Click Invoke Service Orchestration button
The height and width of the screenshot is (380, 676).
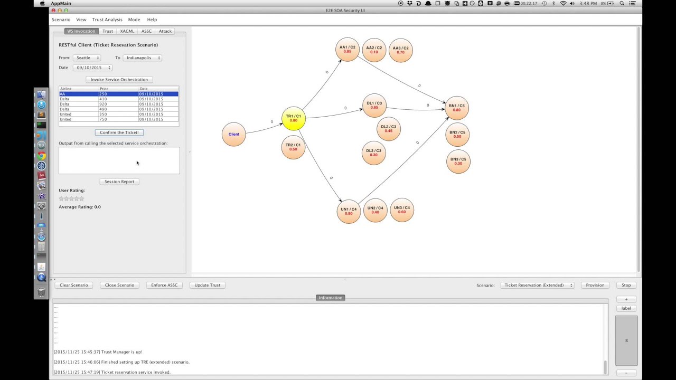(119, 80)
